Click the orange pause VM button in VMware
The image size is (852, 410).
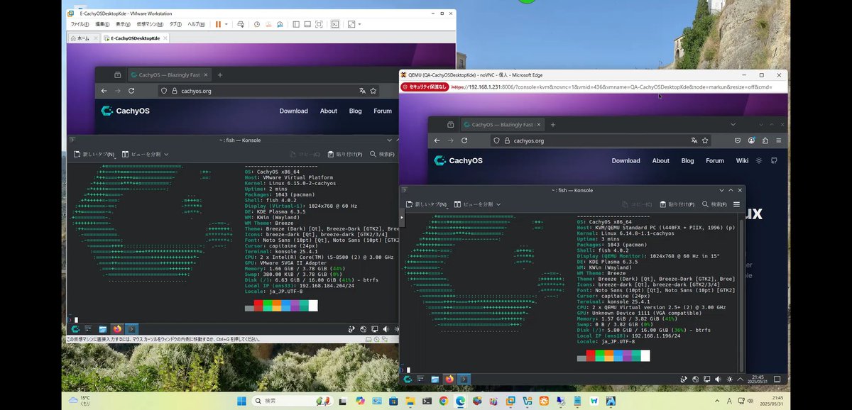coord(218,24)
